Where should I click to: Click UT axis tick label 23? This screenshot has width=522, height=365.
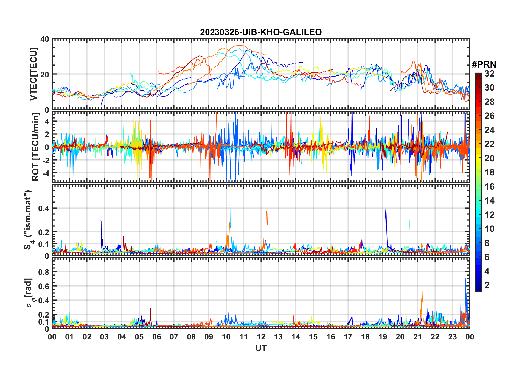(452, 337)
